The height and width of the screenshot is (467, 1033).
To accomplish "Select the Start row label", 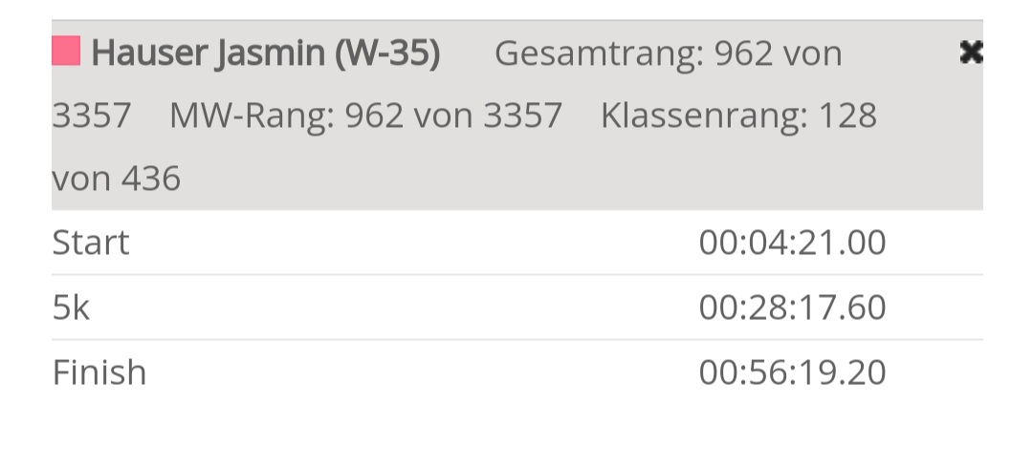I will [x=90, y=243].
